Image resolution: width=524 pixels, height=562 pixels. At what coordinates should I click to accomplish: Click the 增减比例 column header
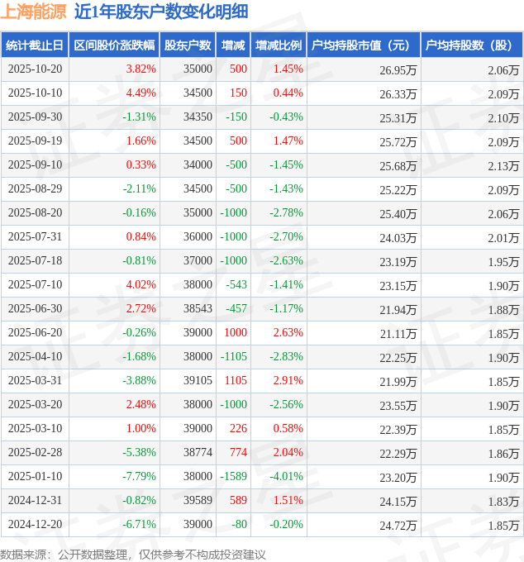[x=279, y=45]
